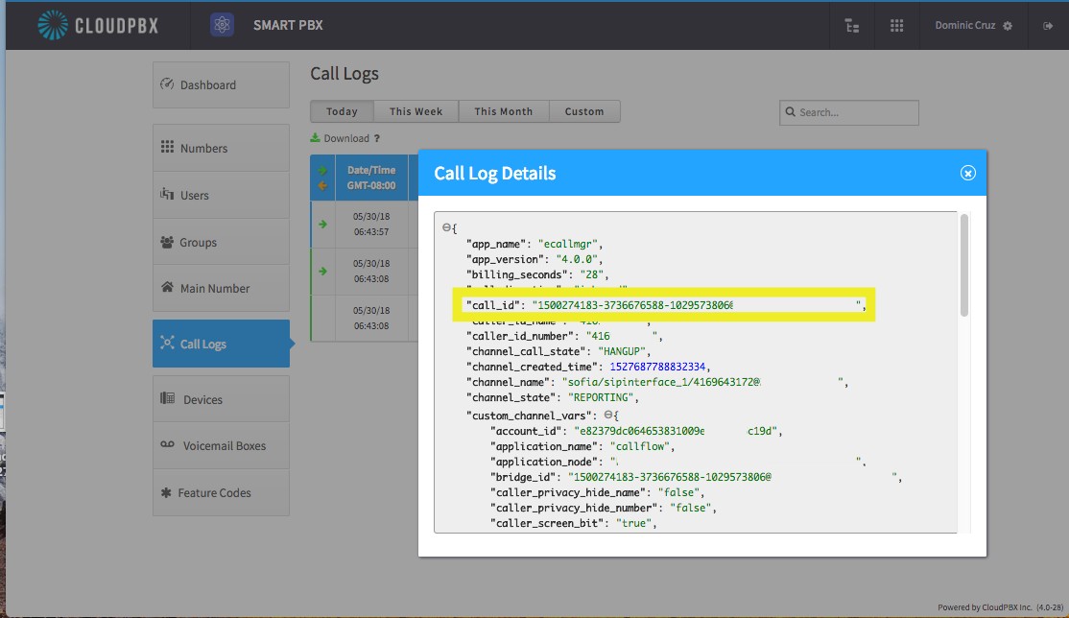Click the Voicemail Boxes tape icon
1069x618 pixels.
(168, 444)
